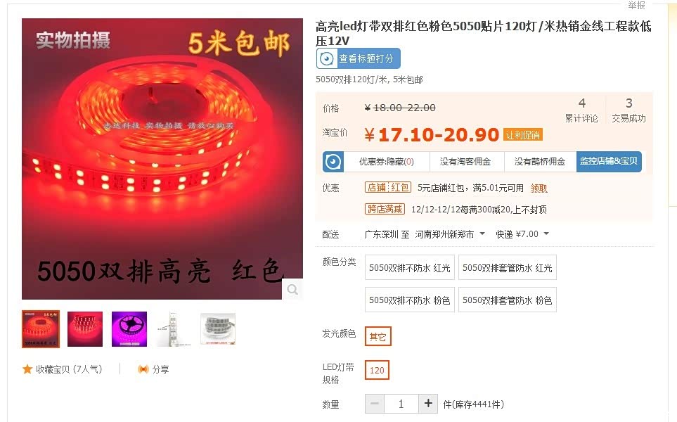Click the plus button to increase quantity
This screenshot has width=677, height=422.
(428, 404)
